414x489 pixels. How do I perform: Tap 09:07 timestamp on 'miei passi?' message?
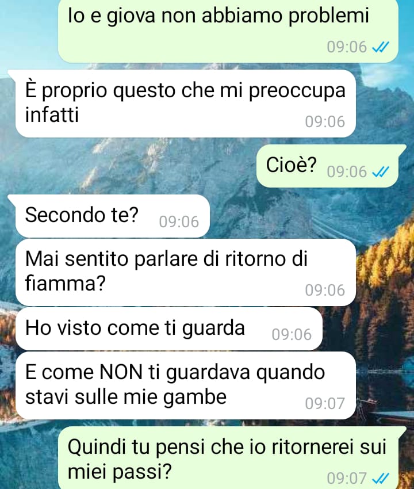tap(347, 478)
